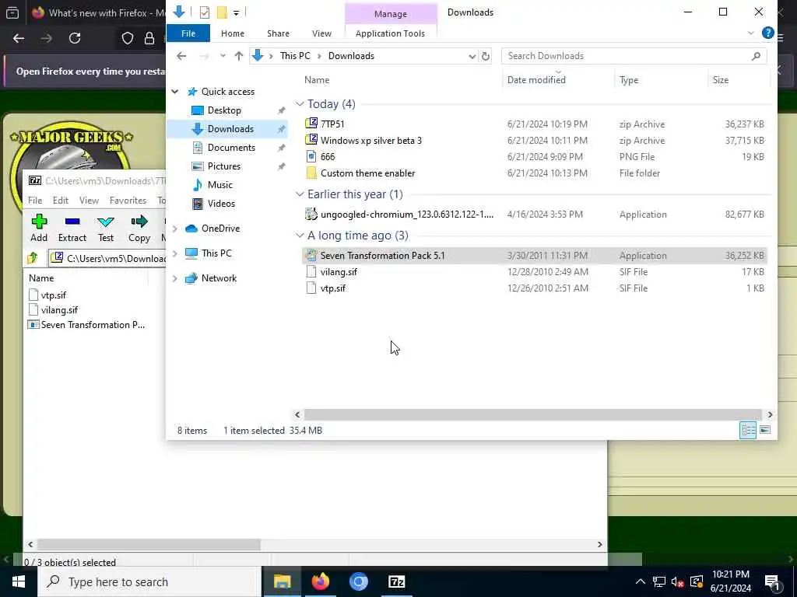Screen dimensions: 797x597
Task: Select Videos in navigation pane
Action: pyautogui.click(x=221, y=204)
